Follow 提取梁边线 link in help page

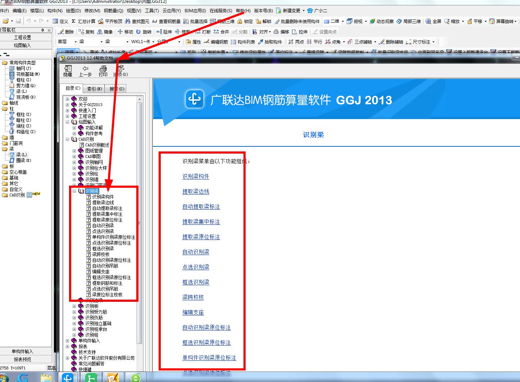pyautogui.click(x=196, y=191)
